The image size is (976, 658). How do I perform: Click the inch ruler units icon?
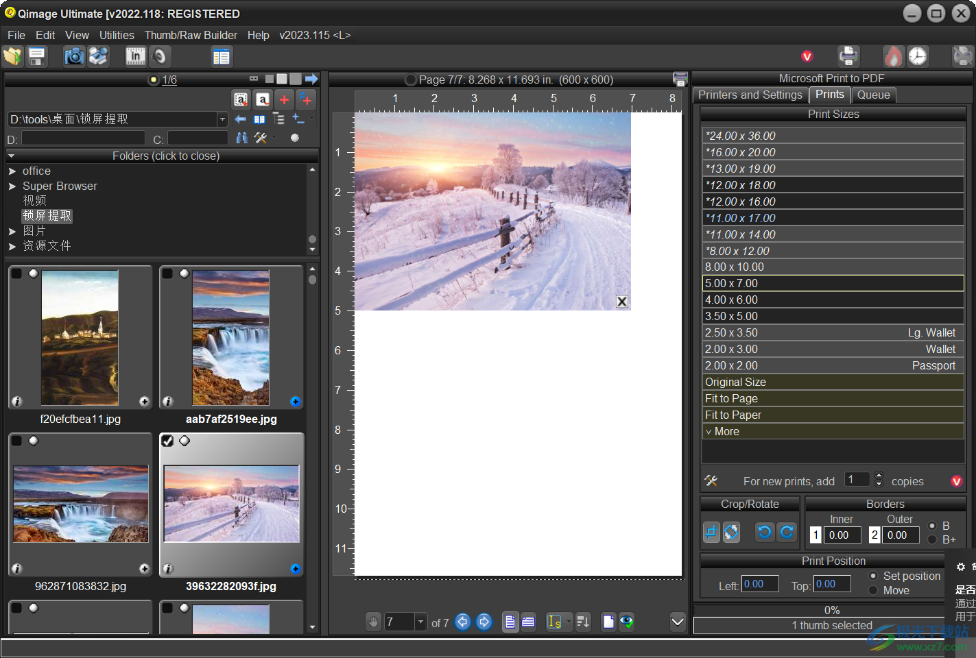(x=136, y=56)
